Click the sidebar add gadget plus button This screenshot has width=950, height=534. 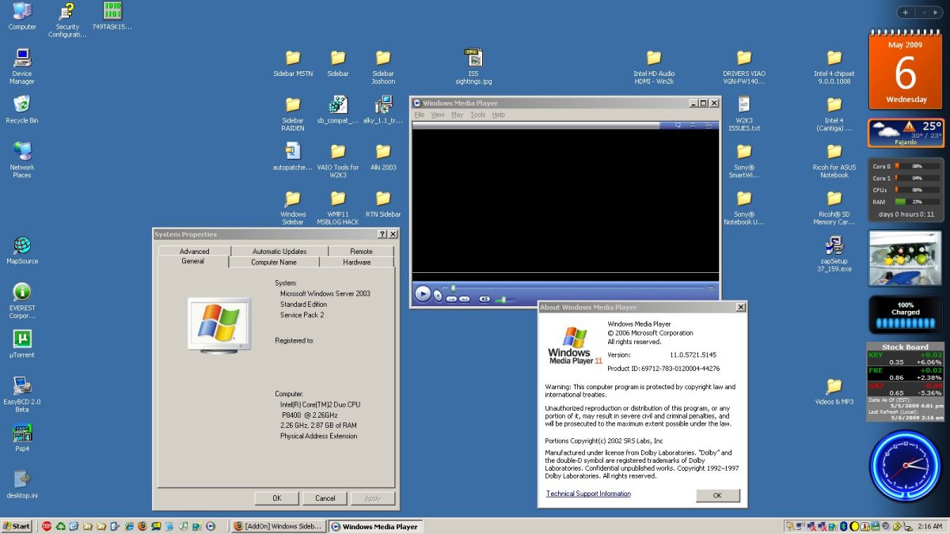click(x=905, y=13)
